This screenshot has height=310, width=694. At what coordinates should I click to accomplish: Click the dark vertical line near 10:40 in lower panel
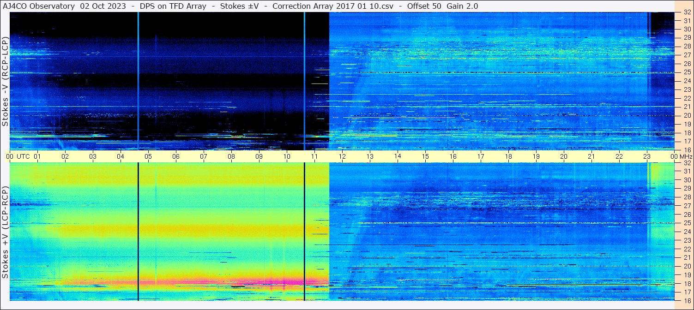tap(304, 232)
